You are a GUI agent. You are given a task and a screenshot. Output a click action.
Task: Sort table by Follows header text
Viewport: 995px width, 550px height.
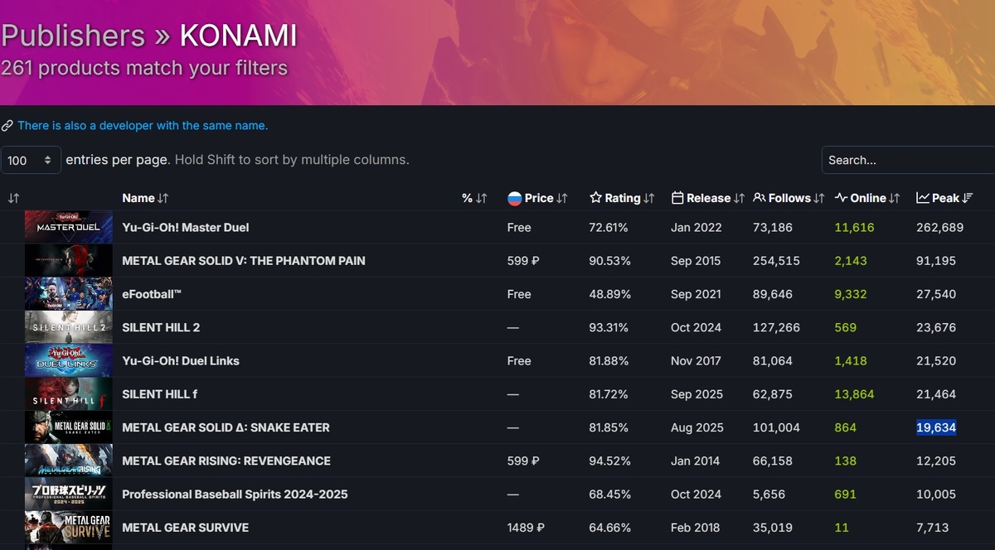(789, 198)
